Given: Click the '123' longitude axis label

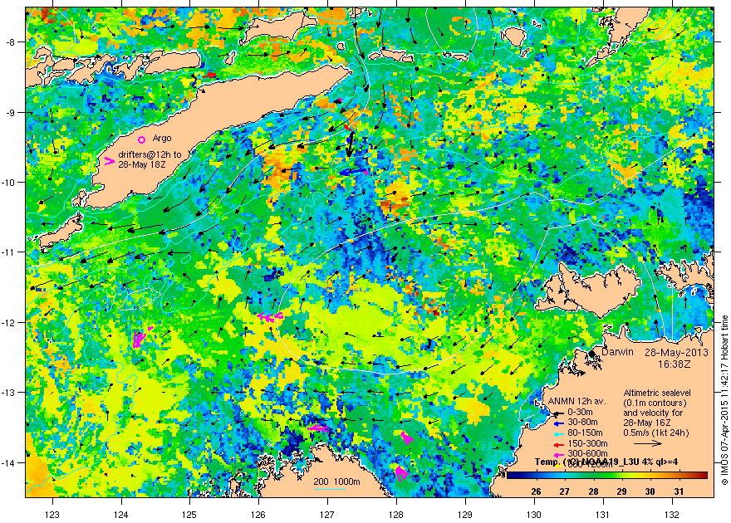Looking at the screenshot, I should pyautogui.click(x=52, y=515).
